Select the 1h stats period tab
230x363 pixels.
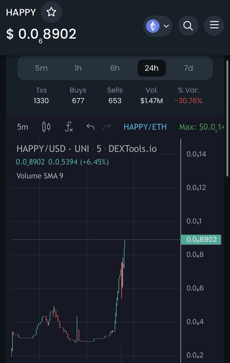pos(78,68)
